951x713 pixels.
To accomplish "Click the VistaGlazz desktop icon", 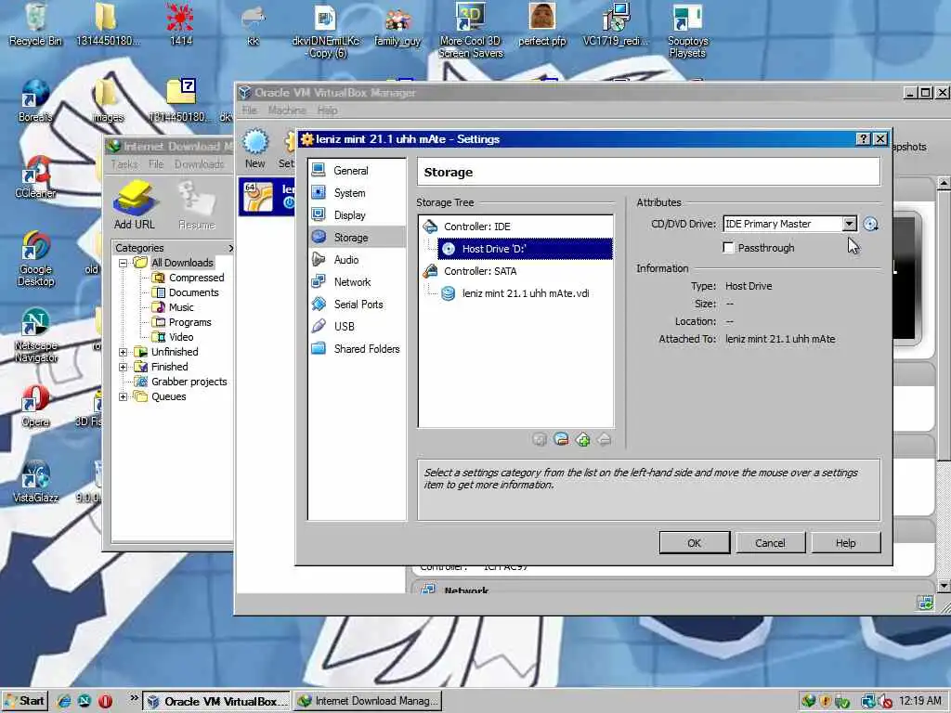I will point(35,482).
